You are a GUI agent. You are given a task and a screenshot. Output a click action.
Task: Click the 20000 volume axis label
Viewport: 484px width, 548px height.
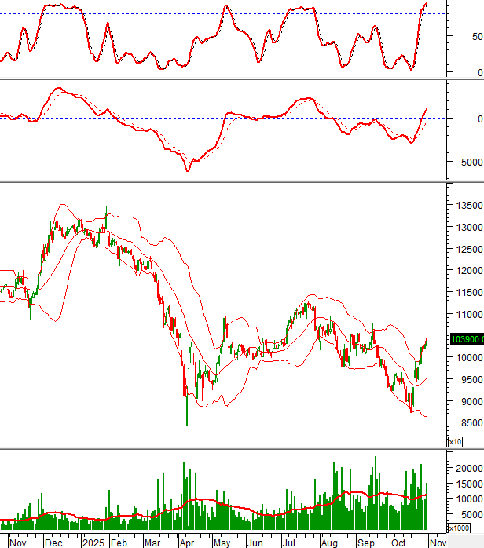(468, 468)
